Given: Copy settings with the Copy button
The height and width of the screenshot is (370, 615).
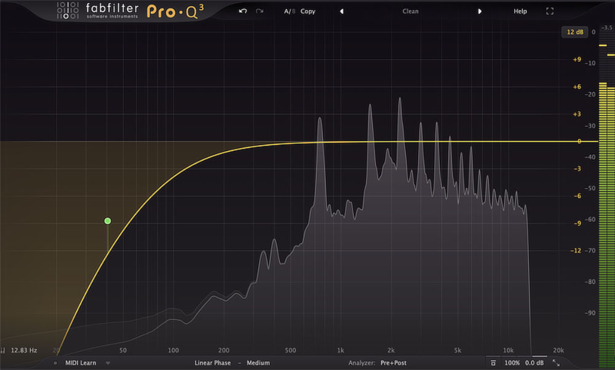Looking at the screenshot, I should click(308, 11).
